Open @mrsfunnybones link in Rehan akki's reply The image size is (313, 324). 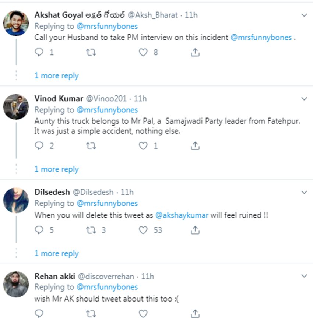pyautogui.click(x=107, y=287)
